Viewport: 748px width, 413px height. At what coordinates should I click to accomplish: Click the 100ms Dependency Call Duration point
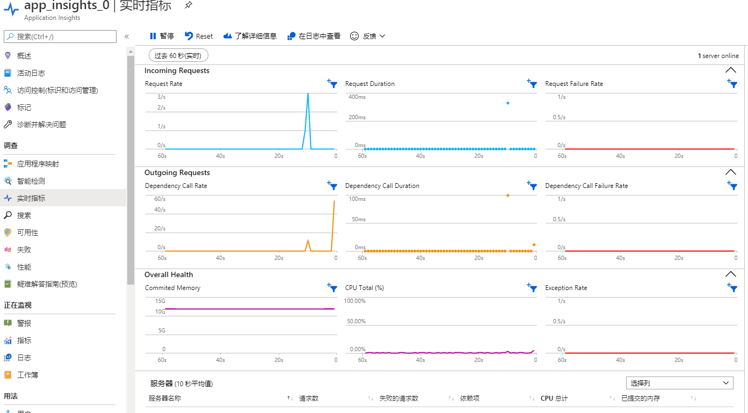[x=507, y=195]
